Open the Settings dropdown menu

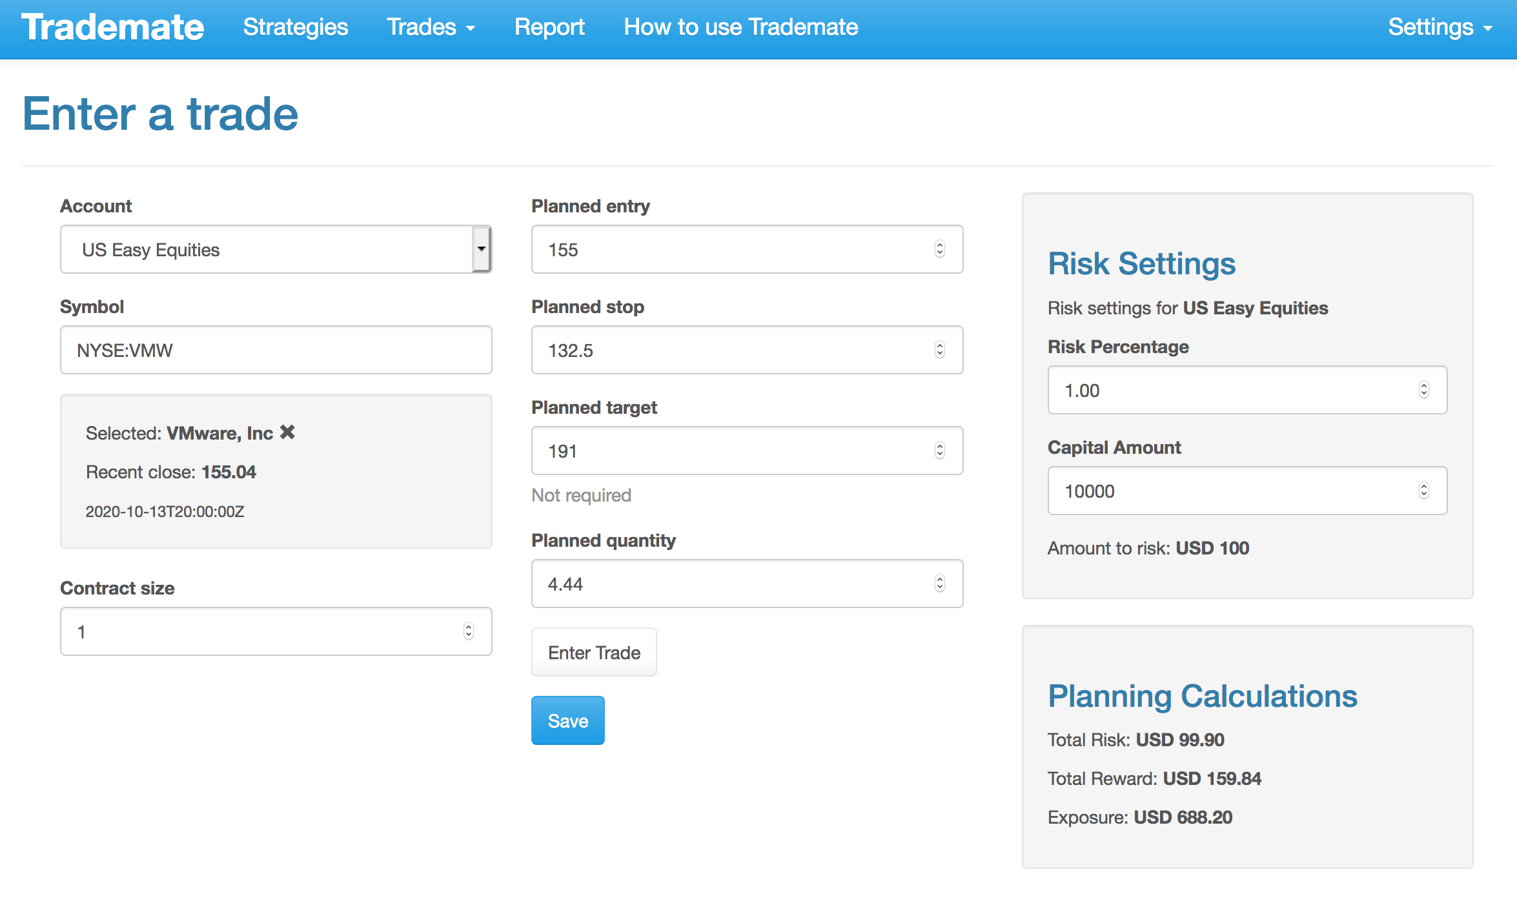pyautogui.click(x=1441, y=27)
